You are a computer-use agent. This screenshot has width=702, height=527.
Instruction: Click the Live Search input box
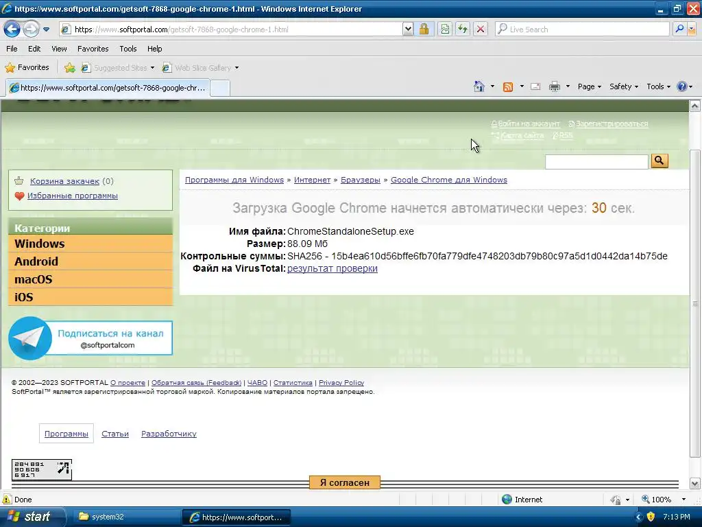click(582, 30)
